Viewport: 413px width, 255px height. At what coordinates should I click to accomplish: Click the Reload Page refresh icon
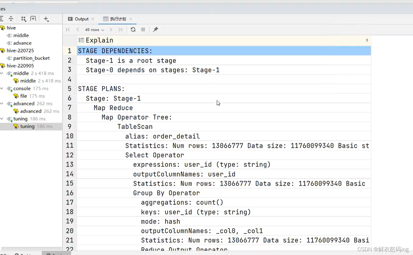click(133, 30)
